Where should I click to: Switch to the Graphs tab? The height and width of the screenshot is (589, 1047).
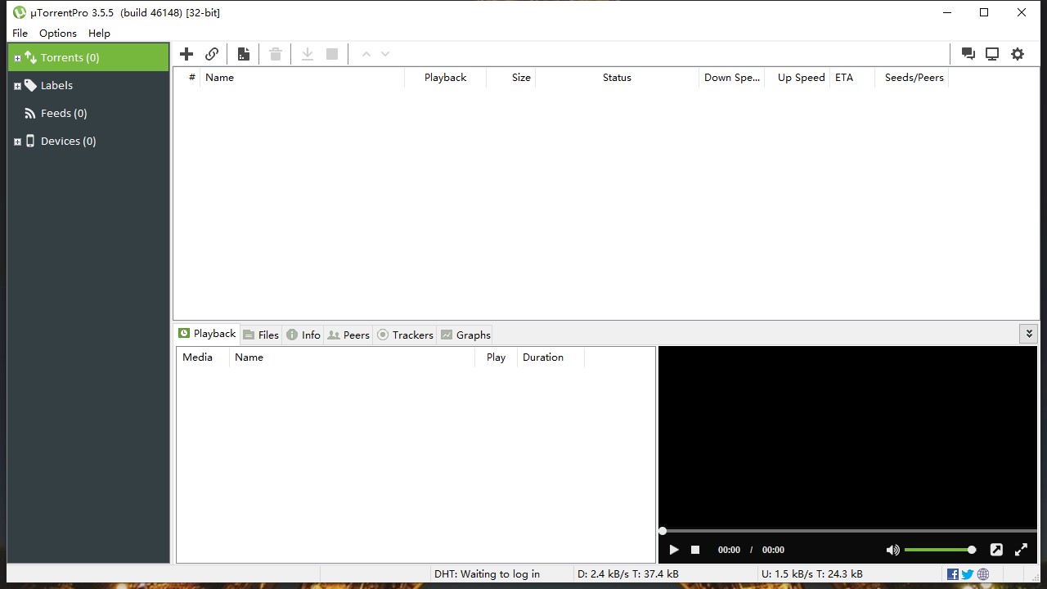pyautogui.click(x=465, y=335)
